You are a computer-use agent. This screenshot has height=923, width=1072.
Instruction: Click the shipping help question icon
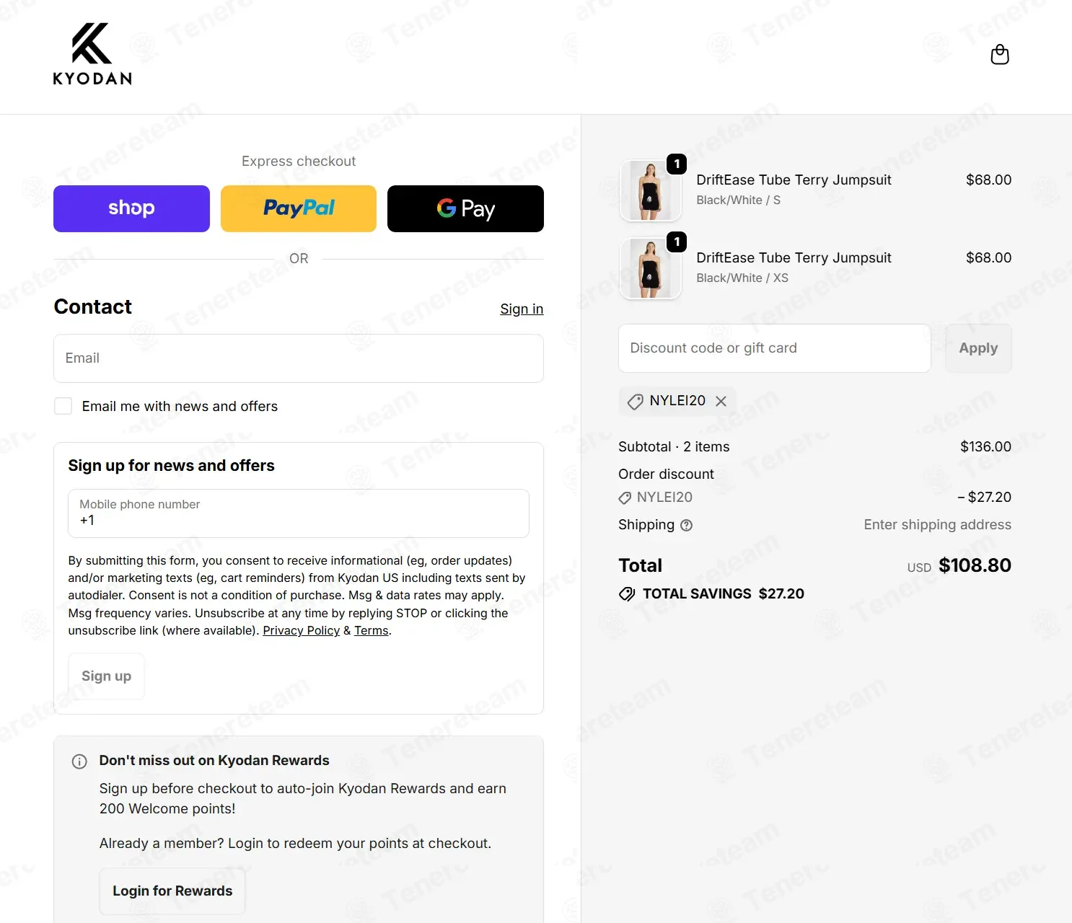pos(687,525)
